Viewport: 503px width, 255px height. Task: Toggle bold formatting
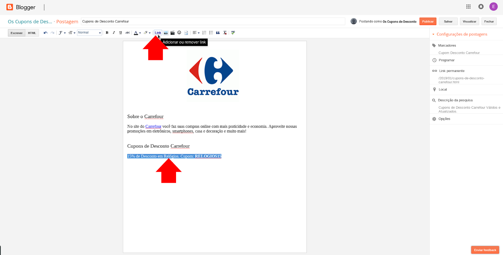[x=107, y=33]
